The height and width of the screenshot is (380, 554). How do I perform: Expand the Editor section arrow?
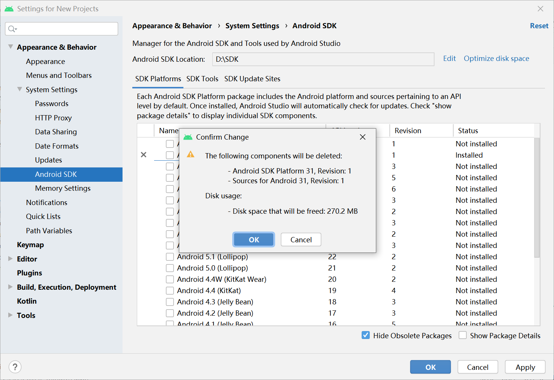11,259
